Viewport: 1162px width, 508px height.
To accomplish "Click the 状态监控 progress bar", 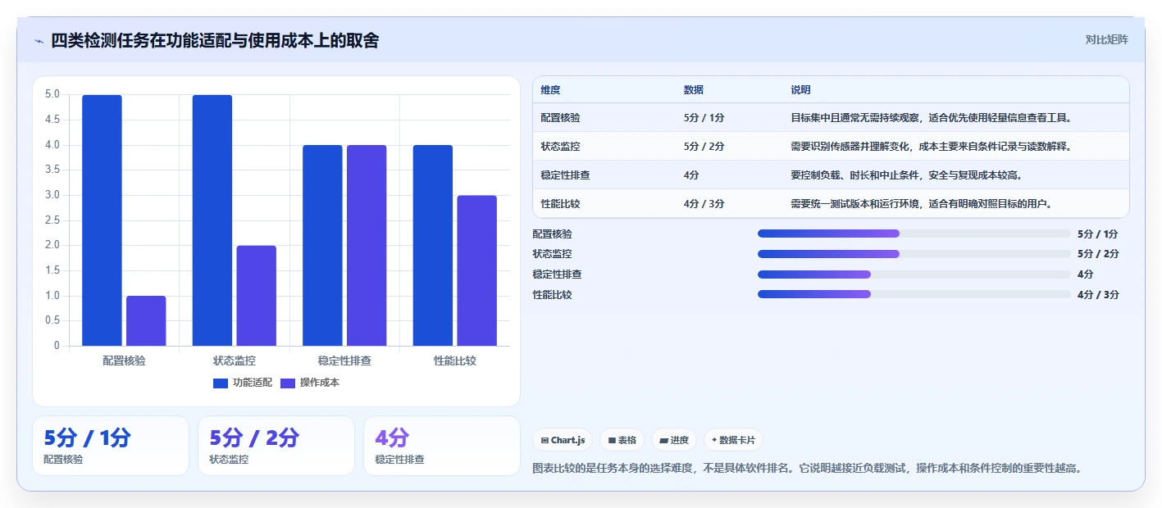I will [914, 254].
